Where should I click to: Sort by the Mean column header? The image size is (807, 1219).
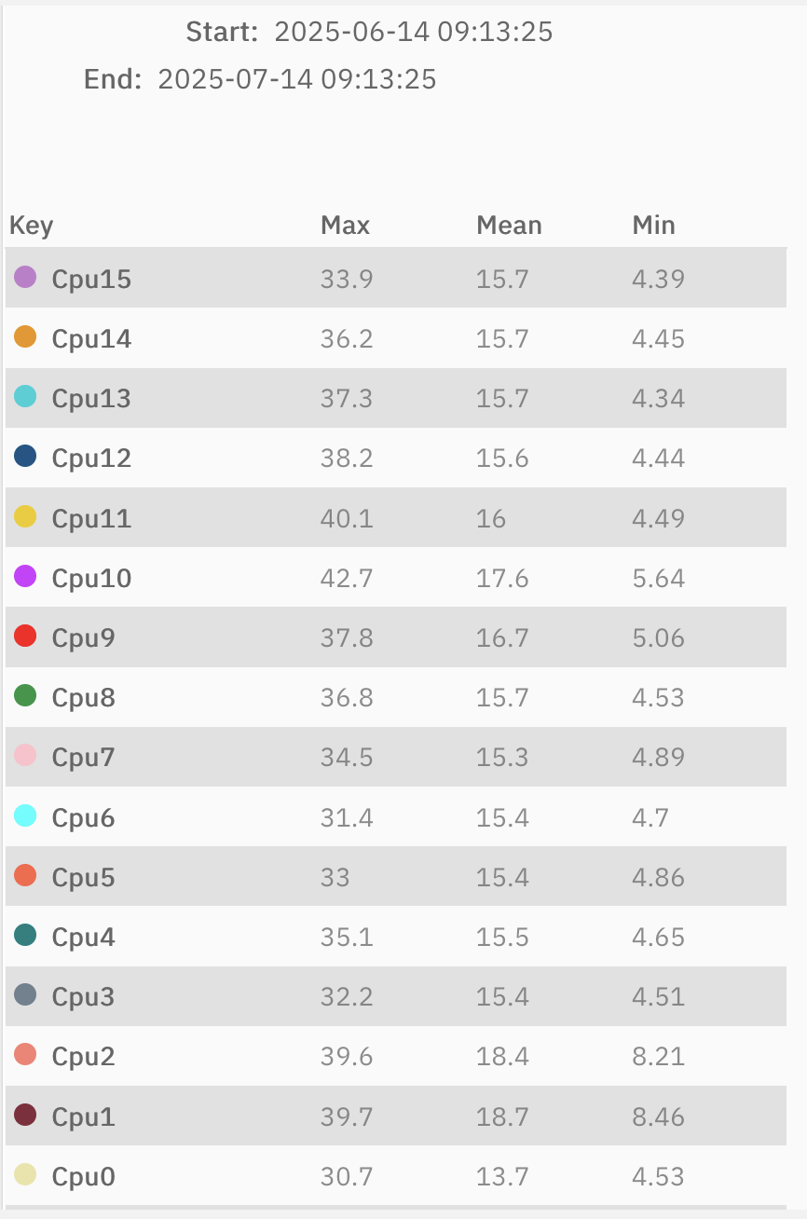(x=509, y=225)
